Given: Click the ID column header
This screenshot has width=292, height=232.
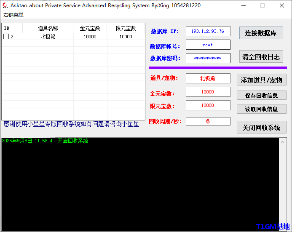Looking at the screenshot, I should click(x=12, y=28).
